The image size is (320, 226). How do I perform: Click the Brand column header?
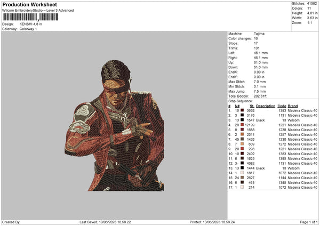click(x=293, y=106)
